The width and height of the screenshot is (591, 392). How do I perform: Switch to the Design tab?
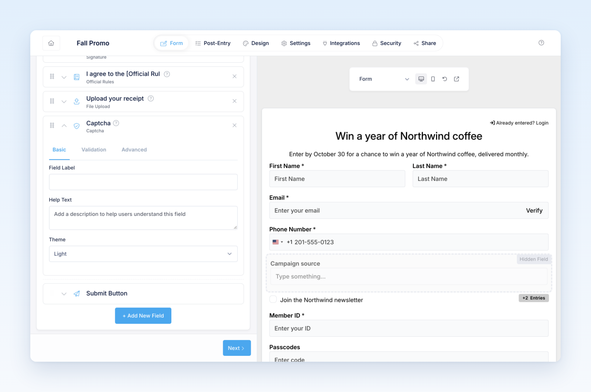coord(256,43)
